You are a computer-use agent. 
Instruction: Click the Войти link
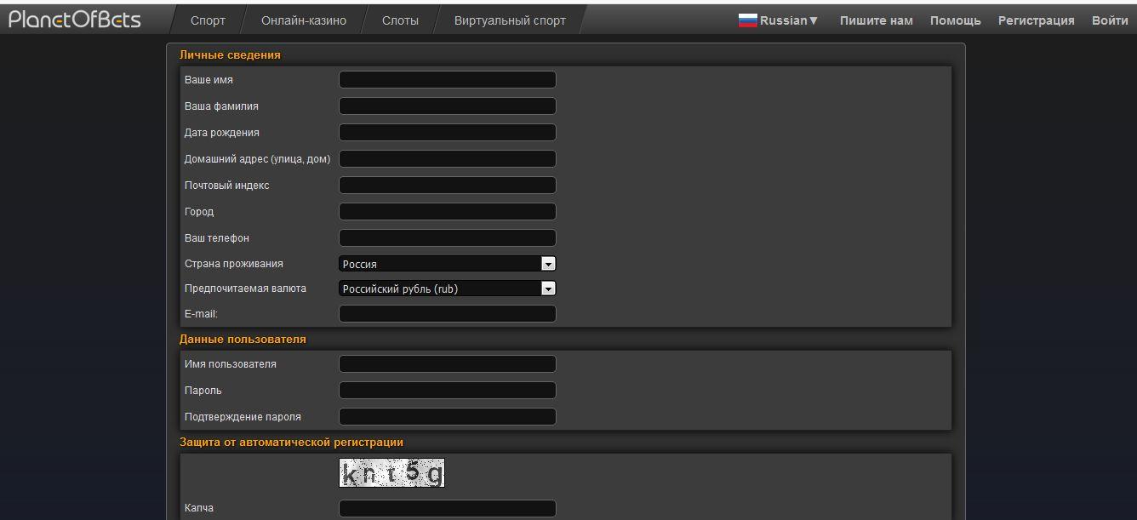pos(1109,20)
